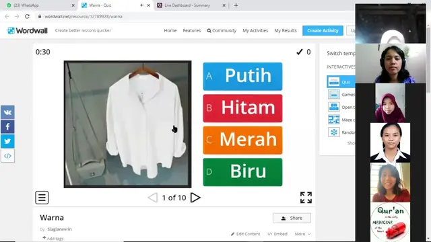
Task: Select Gameshow template icon
Action: click(x=334, y=94)
